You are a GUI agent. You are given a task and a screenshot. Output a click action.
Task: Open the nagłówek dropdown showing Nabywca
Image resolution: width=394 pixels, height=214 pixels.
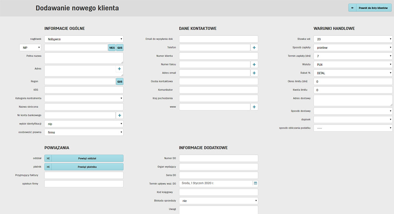click(84, 39)
